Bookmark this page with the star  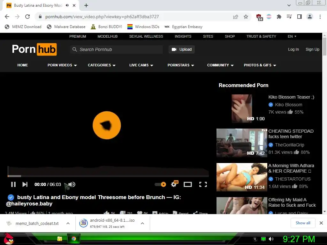(246, 17)
